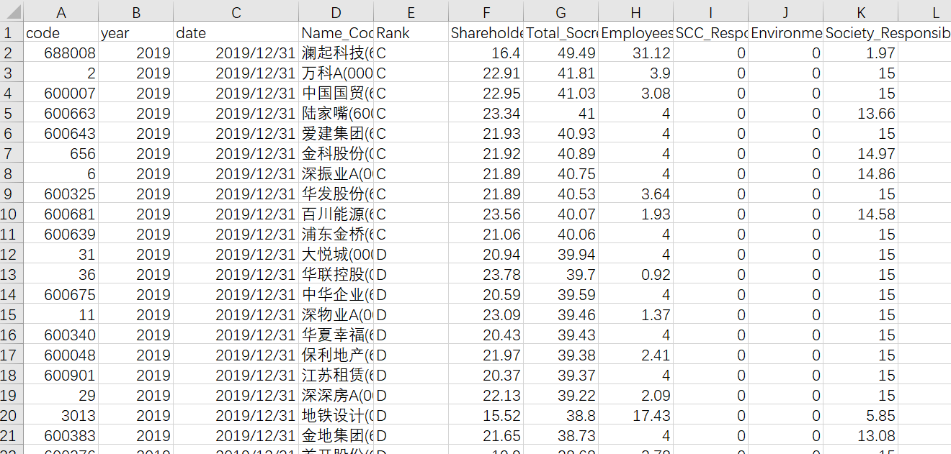
Task: Click the 'Employees' header cell
Action: coord(636,32)
